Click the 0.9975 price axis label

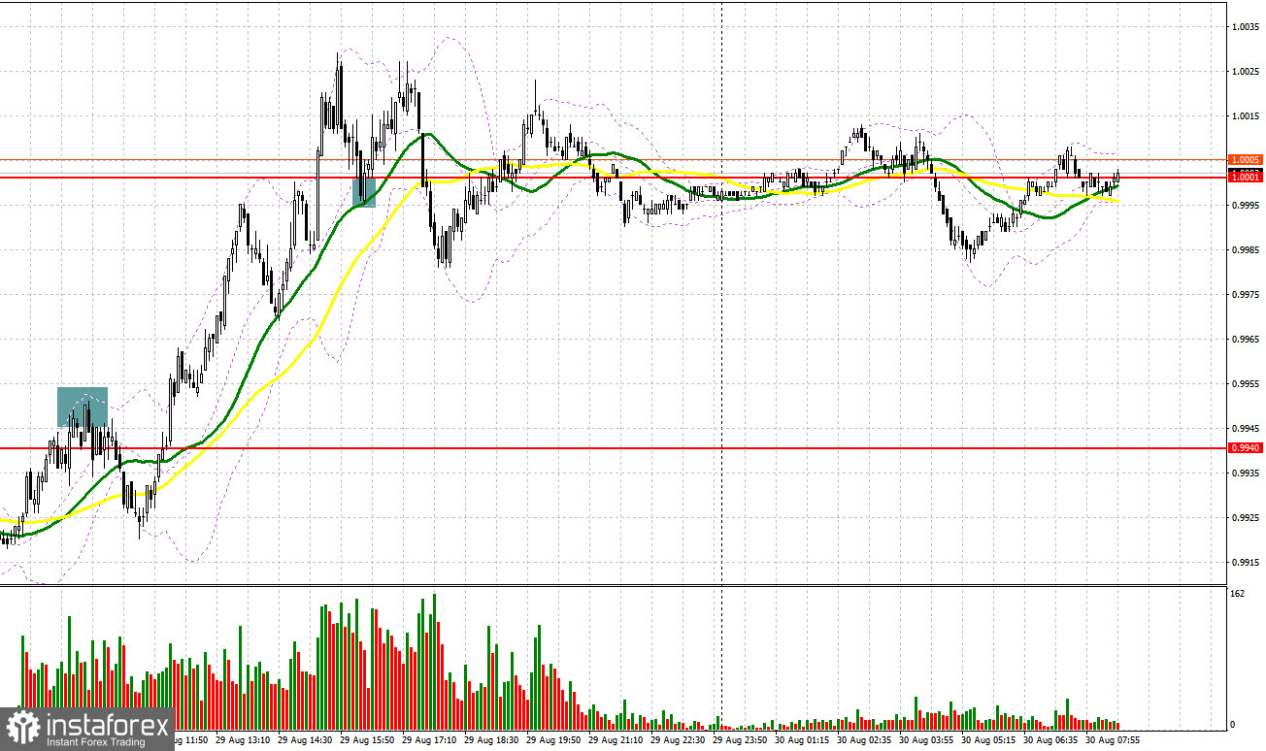tap(1244, 294)
